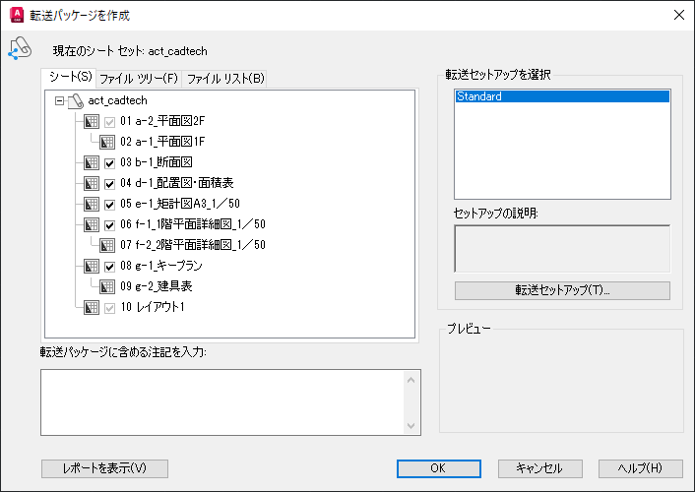Select the Standard transmittal setup entry

562,96
